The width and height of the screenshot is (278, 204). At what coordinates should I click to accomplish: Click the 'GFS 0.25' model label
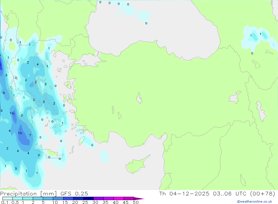coord(74,193)
